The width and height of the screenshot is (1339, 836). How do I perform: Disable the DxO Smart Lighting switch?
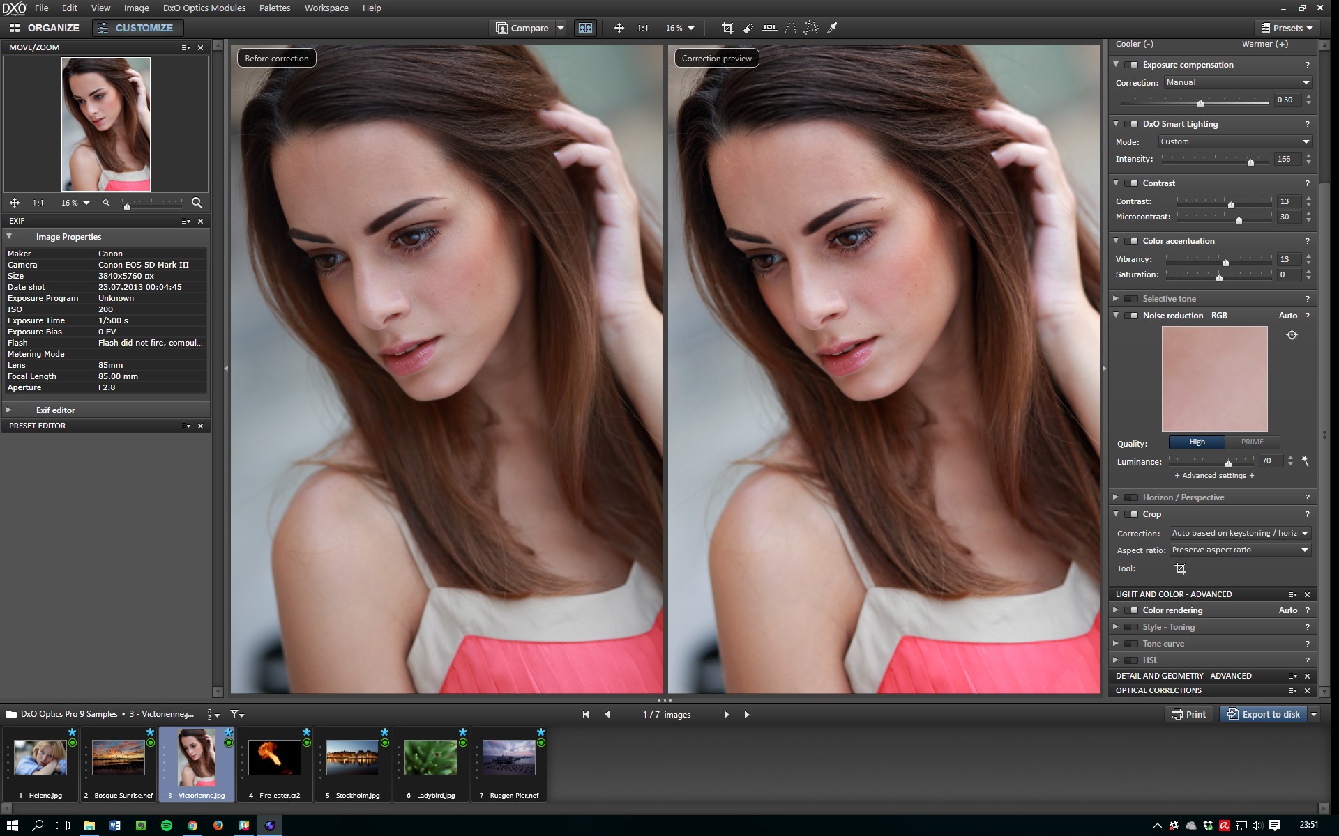[1131, 124]
